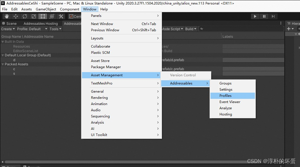300x167 pixels.
Task: Choose Next Window menu entry
Action: (x=122, y=24)
